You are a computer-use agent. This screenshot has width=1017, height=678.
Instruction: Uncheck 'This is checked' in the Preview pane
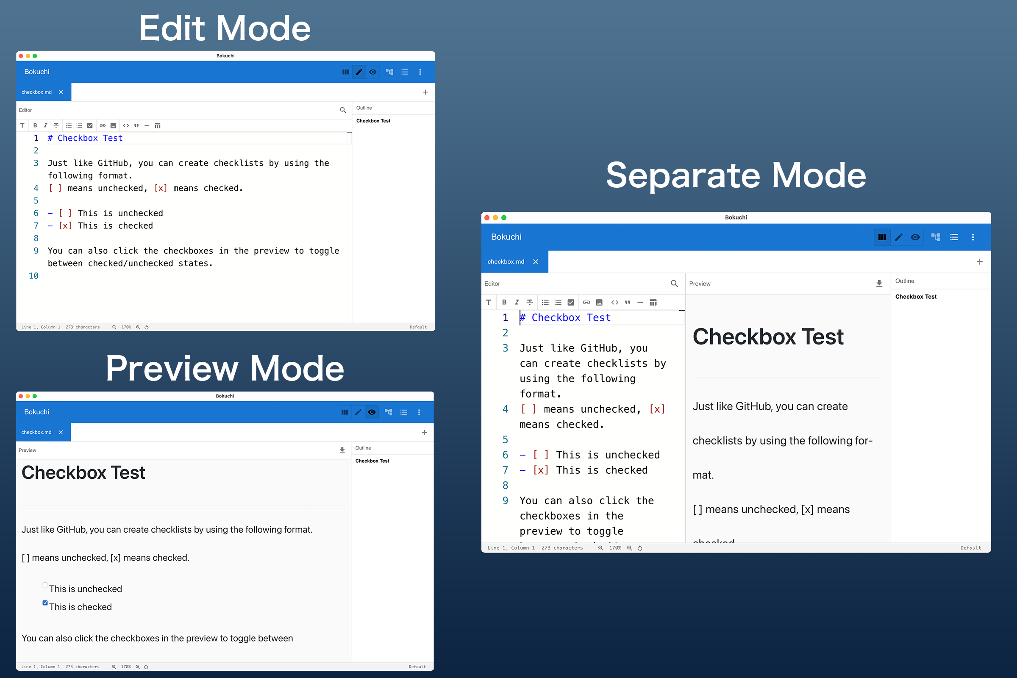pos(45,602)
